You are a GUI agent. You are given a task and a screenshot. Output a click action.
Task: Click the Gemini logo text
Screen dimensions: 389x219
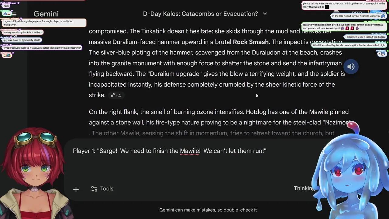[46, 14]
